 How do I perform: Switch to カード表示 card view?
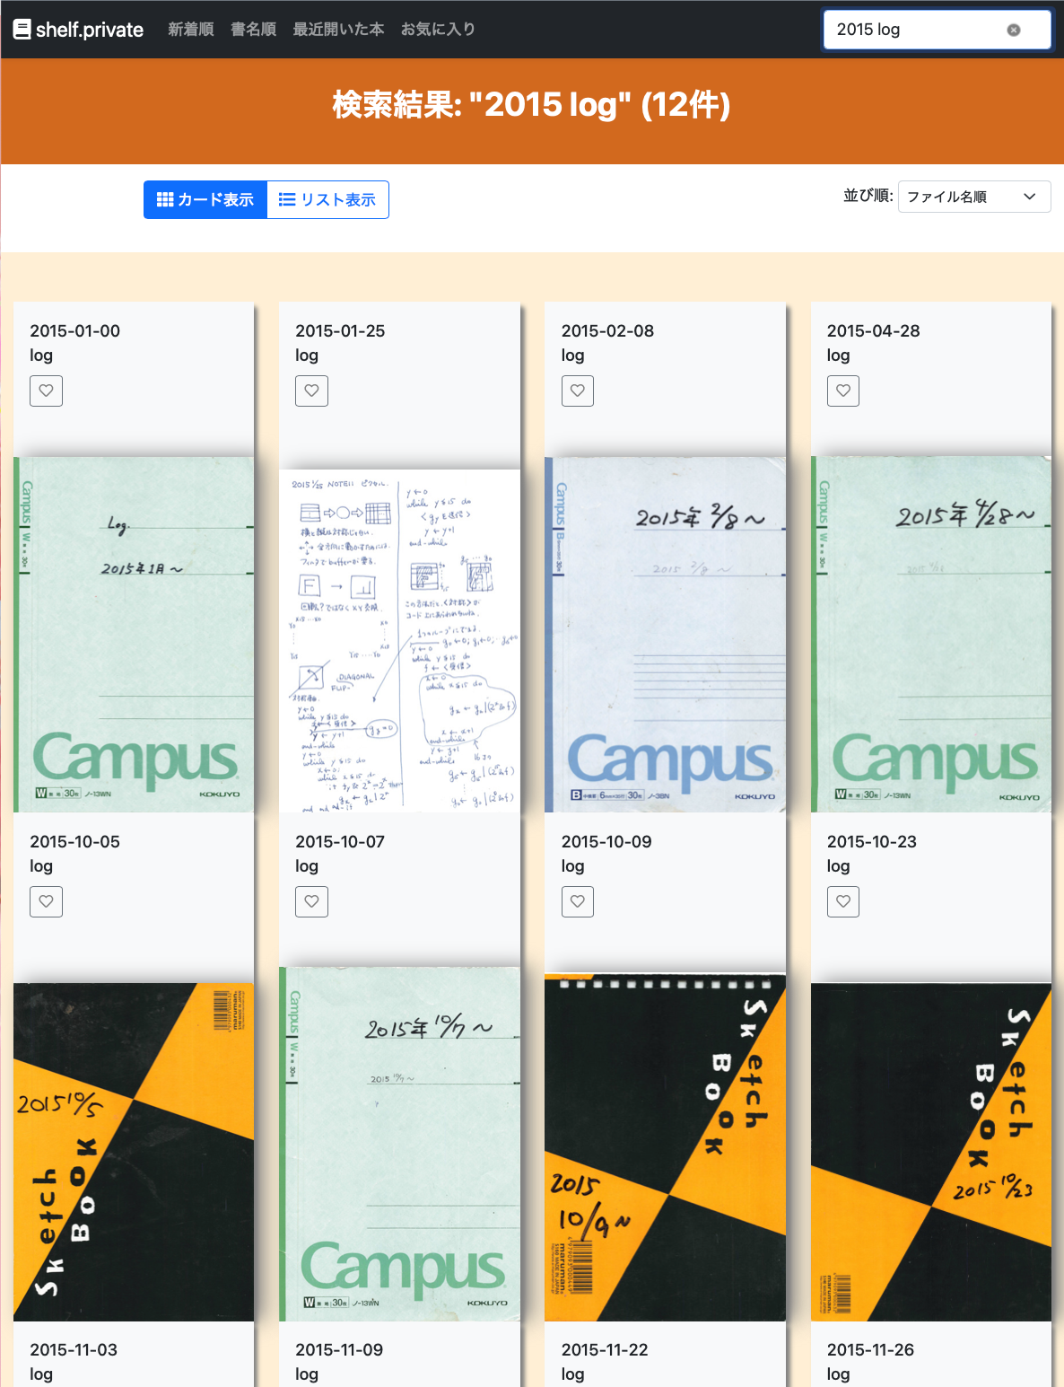pyautogui.click(x=205, y=199)
